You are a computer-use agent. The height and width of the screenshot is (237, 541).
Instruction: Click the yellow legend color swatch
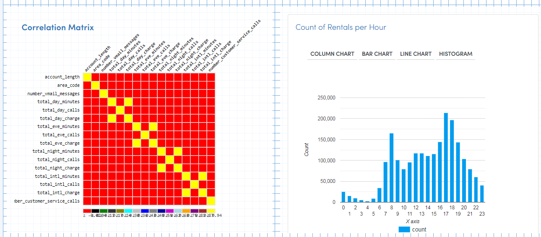click(x=211, y=211)
